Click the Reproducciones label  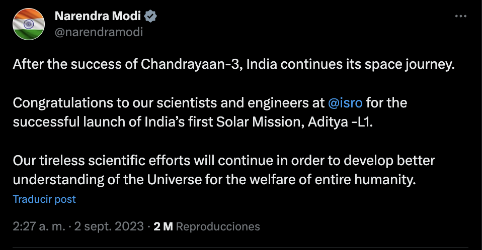tap(218, 226)
